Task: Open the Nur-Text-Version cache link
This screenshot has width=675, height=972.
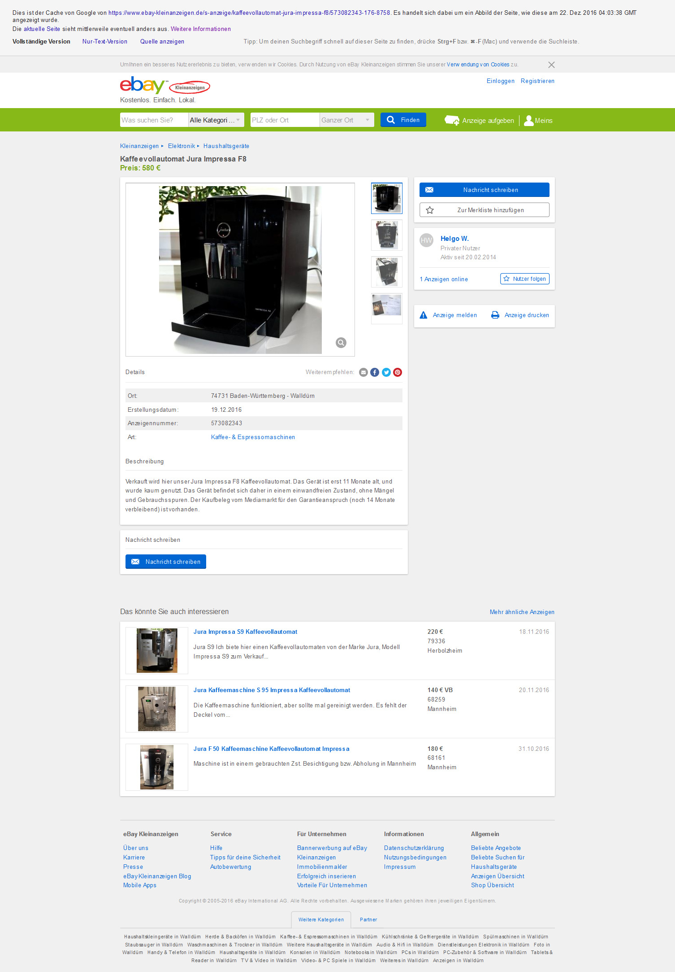Action: [x=105, y=41]
